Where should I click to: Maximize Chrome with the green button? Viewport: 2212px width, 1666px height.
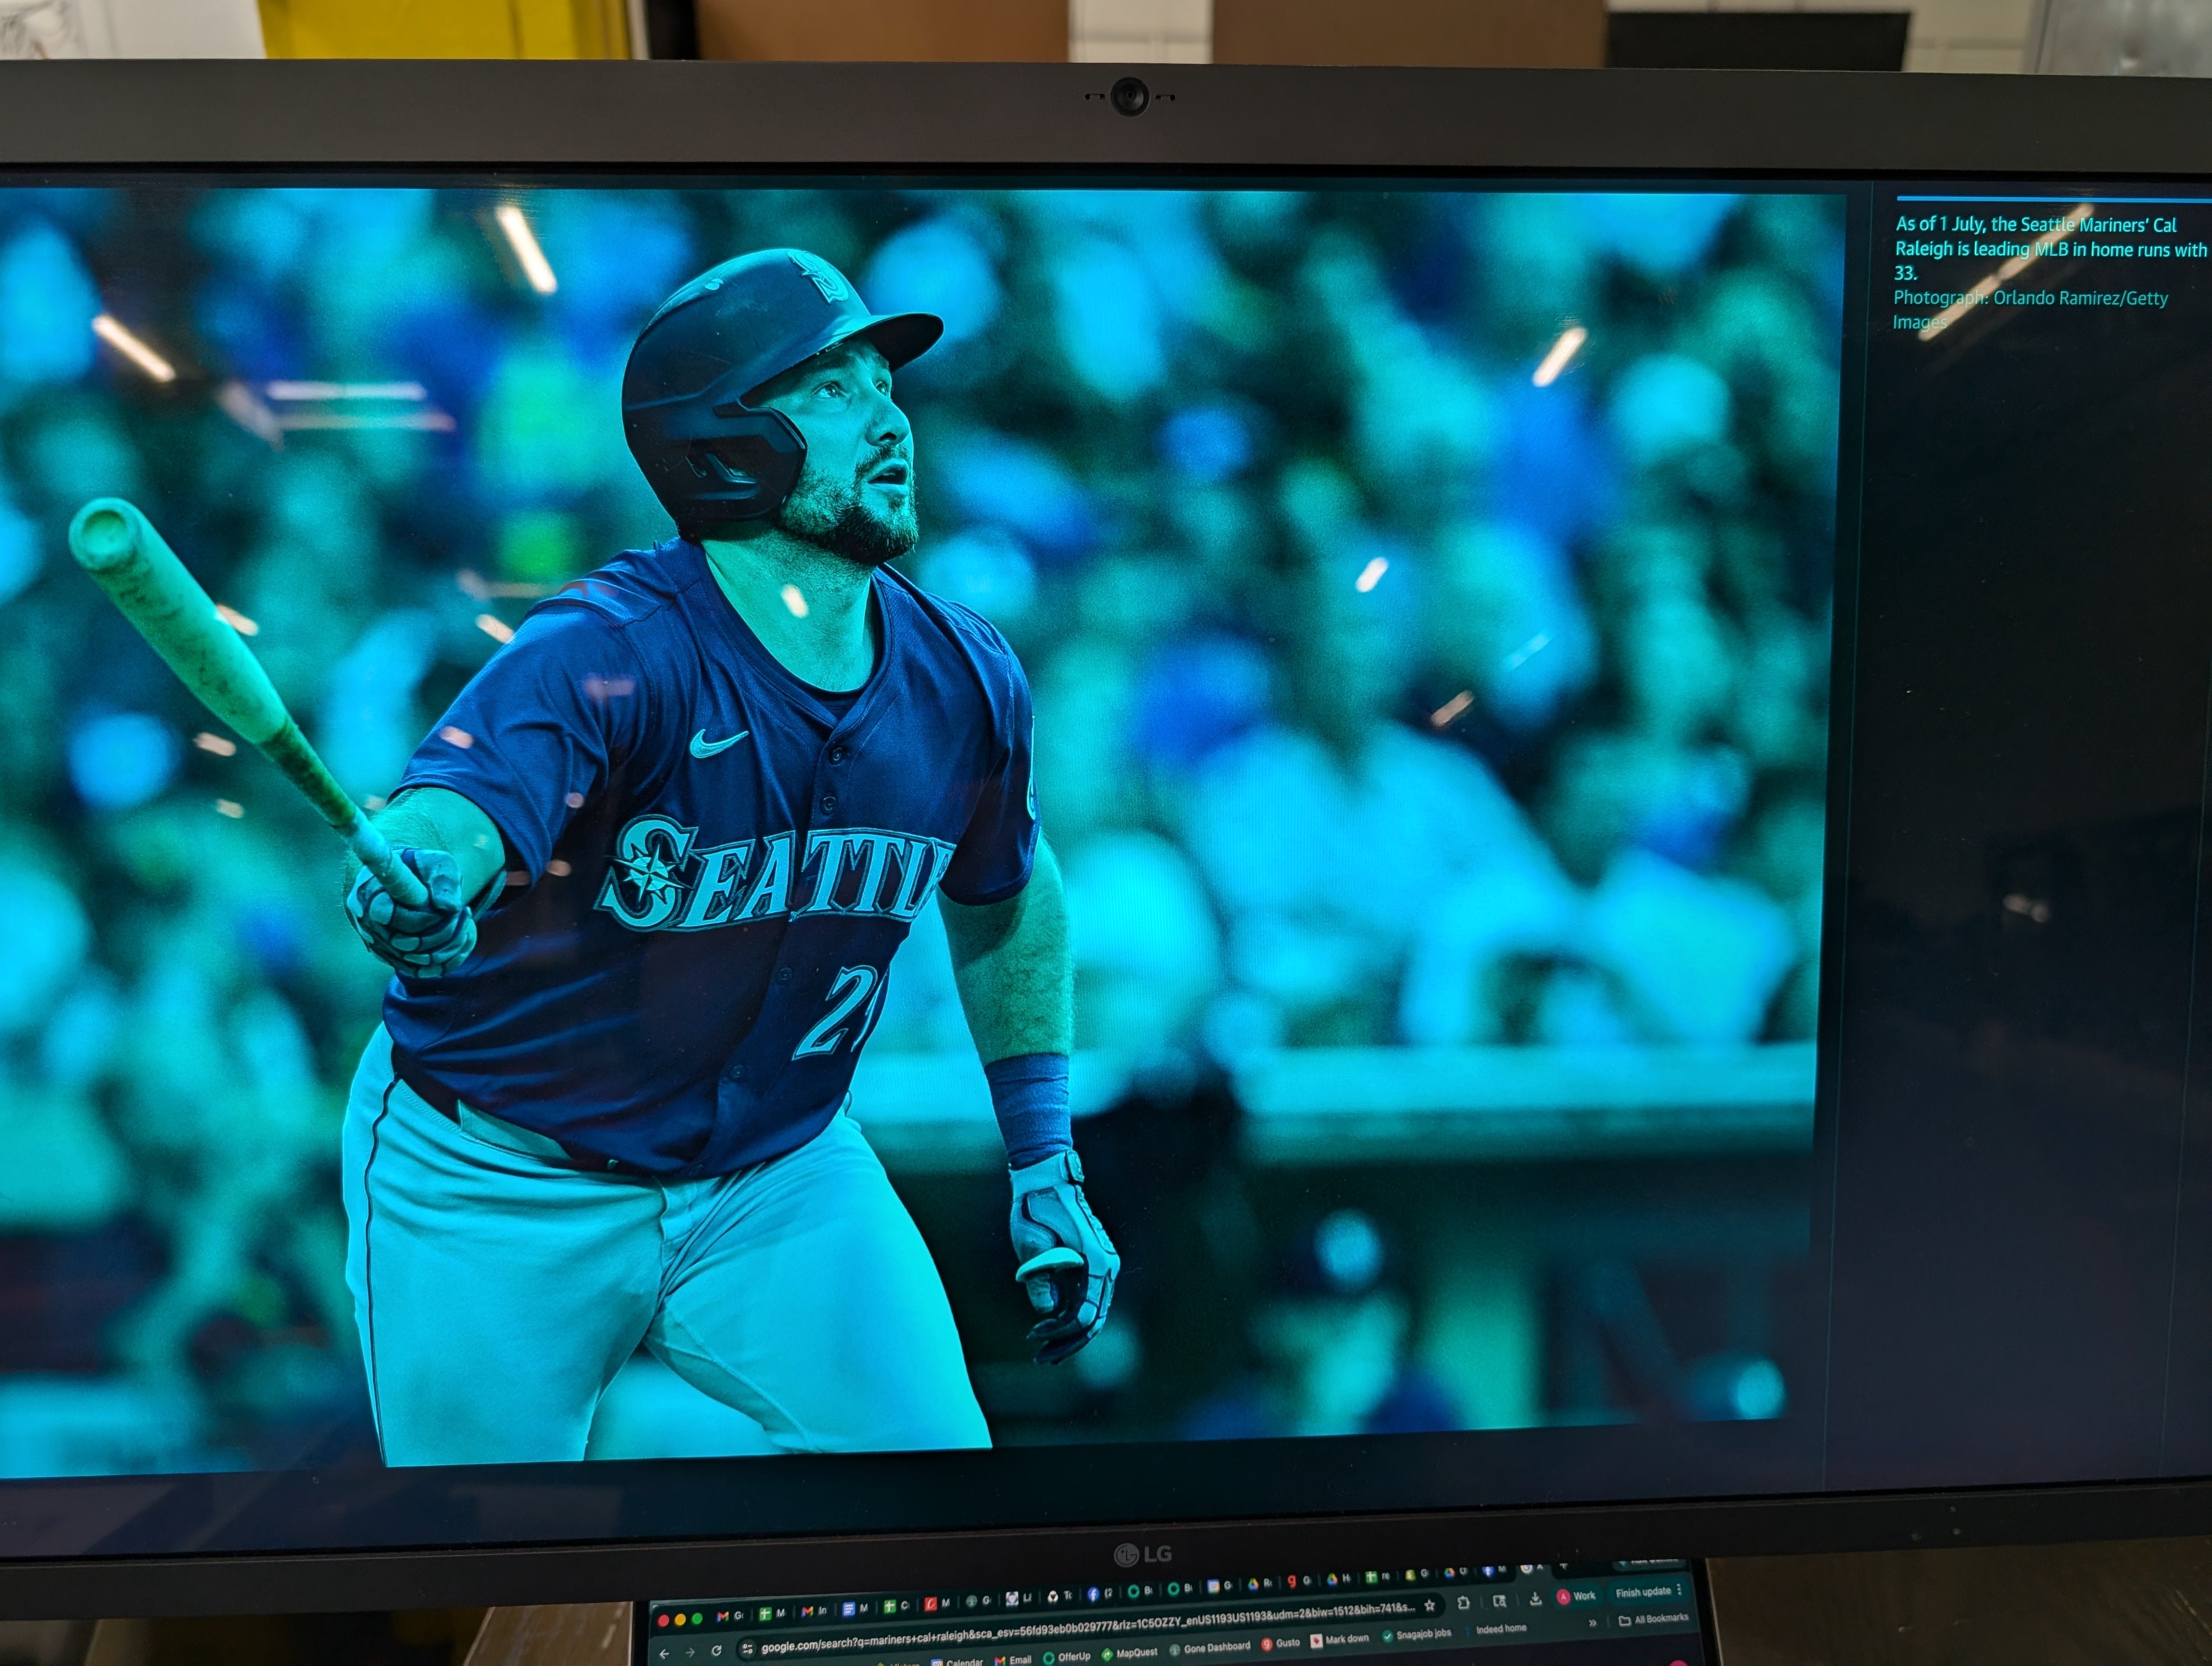[x=698, y=1619]
